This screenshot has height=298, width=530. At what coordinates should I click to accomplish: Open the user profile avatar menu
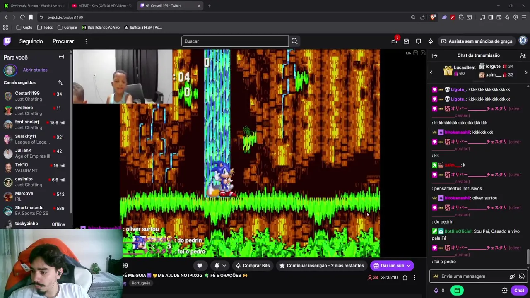pyautogui.click(x=523, y=41)
